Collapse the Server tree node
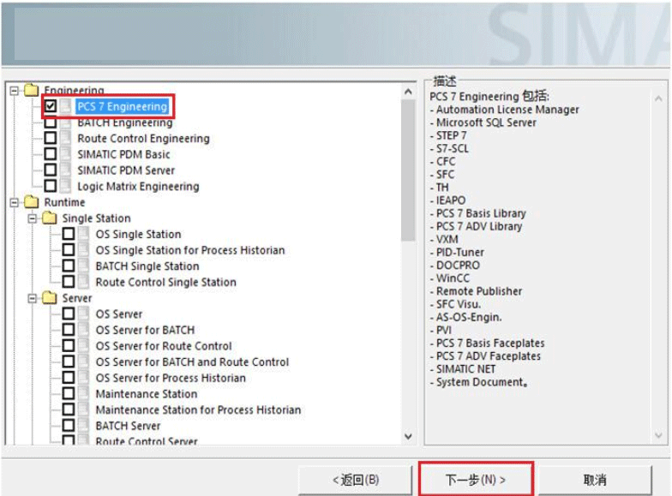This screenshot has height=496, width=672. click(33, 298)
